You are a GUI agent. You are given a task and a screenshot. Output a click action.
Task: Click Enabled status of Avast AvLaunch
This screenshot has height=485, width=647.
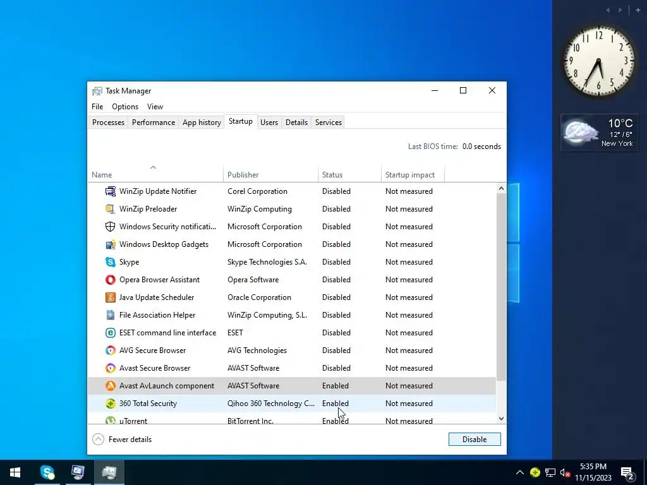pos(335,386)
